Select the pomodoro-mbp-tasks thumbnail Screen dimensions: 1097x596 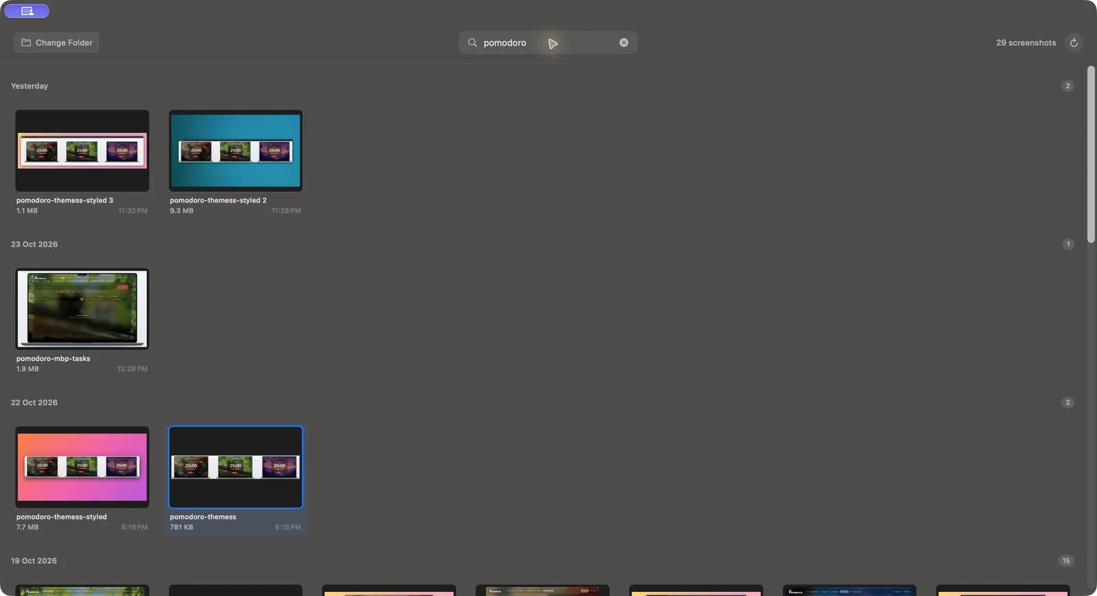82,309
